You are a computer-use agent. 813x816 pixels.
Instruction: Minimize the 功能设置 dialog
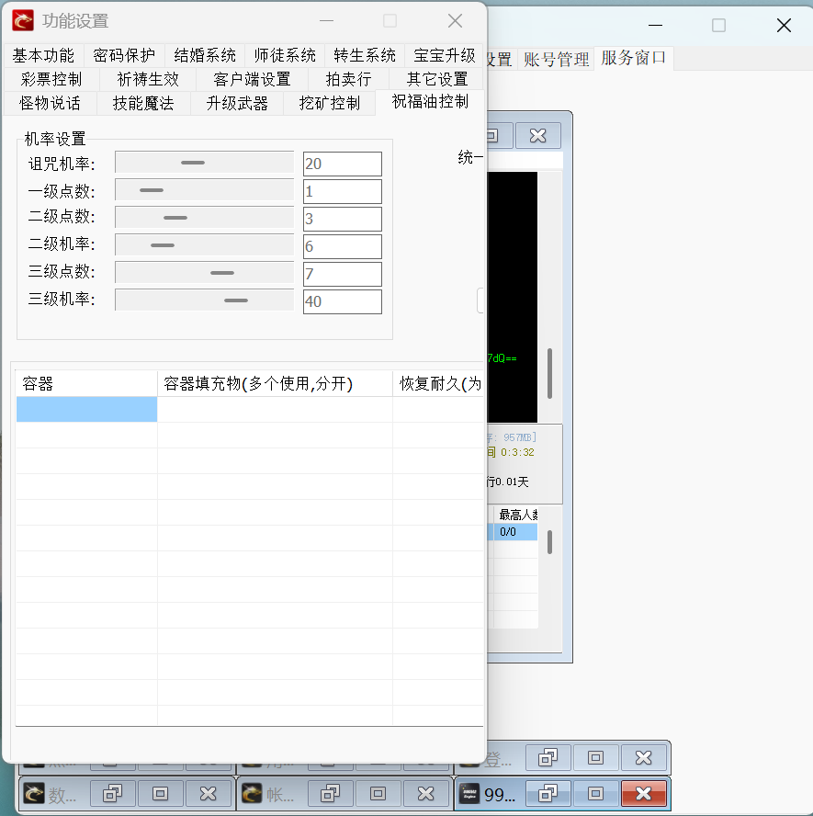pos(327,21)
